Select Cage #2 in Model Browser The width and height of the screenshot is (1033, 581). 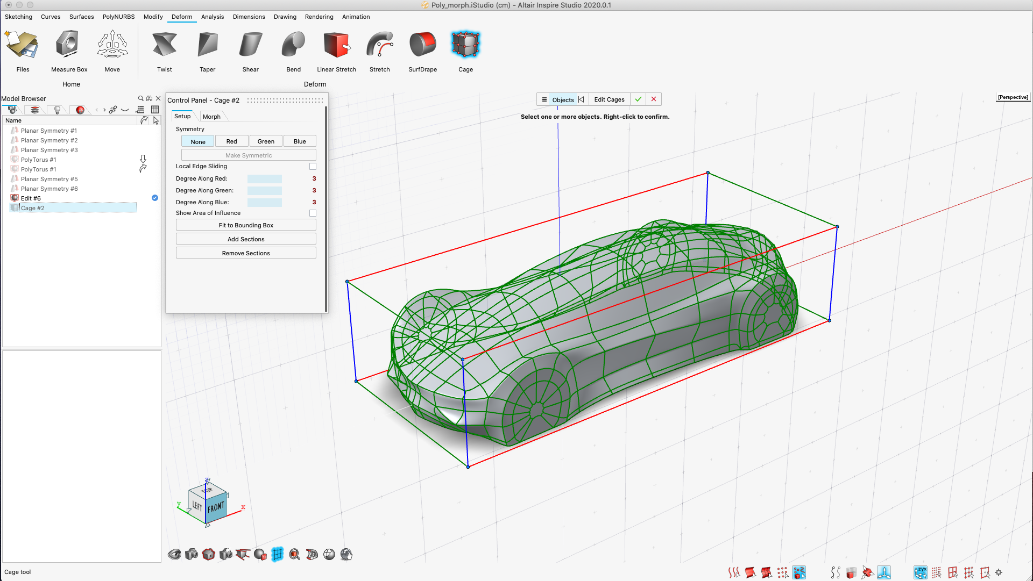pos(78,208)
